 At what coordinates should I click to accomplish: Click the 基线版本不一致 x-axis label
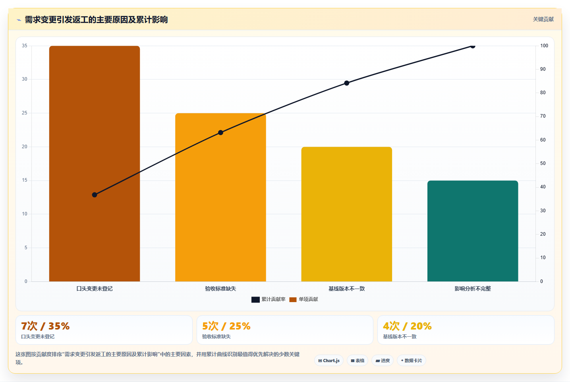point(347,289)
